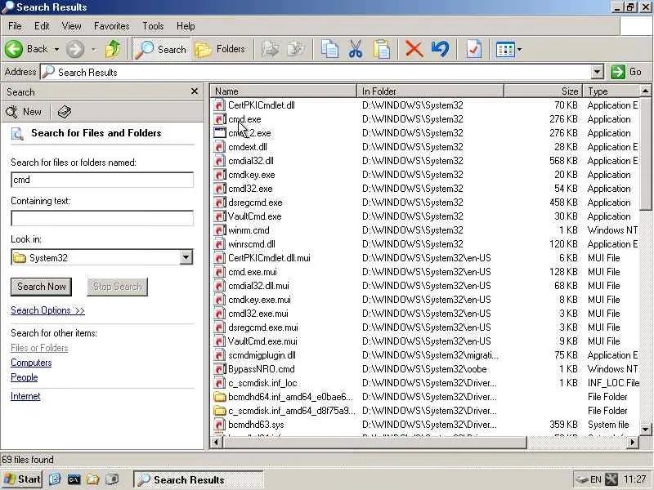Click the Containing text field

click(102, 218)
